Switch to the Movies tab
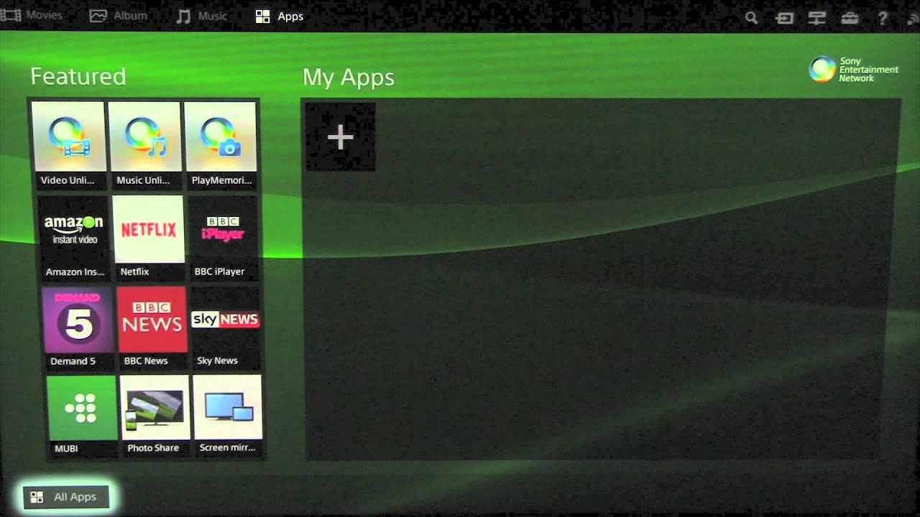The image size is (920, 517). (x=32, y=15)
